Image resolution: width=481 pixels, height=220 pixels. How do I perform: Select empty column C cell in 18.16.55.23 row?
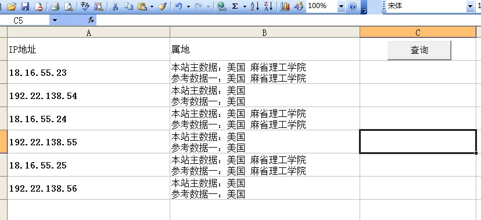click(418, 72)
